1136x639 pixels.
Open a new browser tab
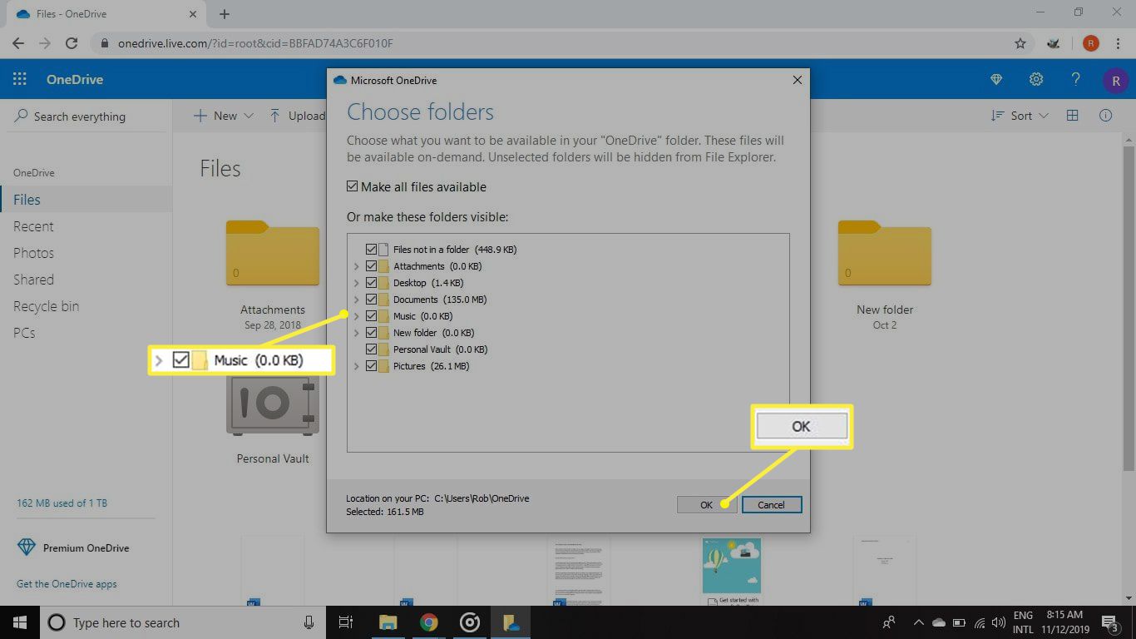225,13
